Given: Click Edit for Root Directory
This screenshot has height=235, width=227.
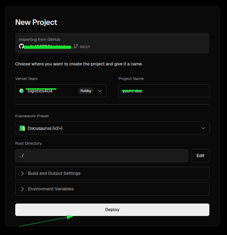Looking at the screenshot, I should (x=200, y=156).
